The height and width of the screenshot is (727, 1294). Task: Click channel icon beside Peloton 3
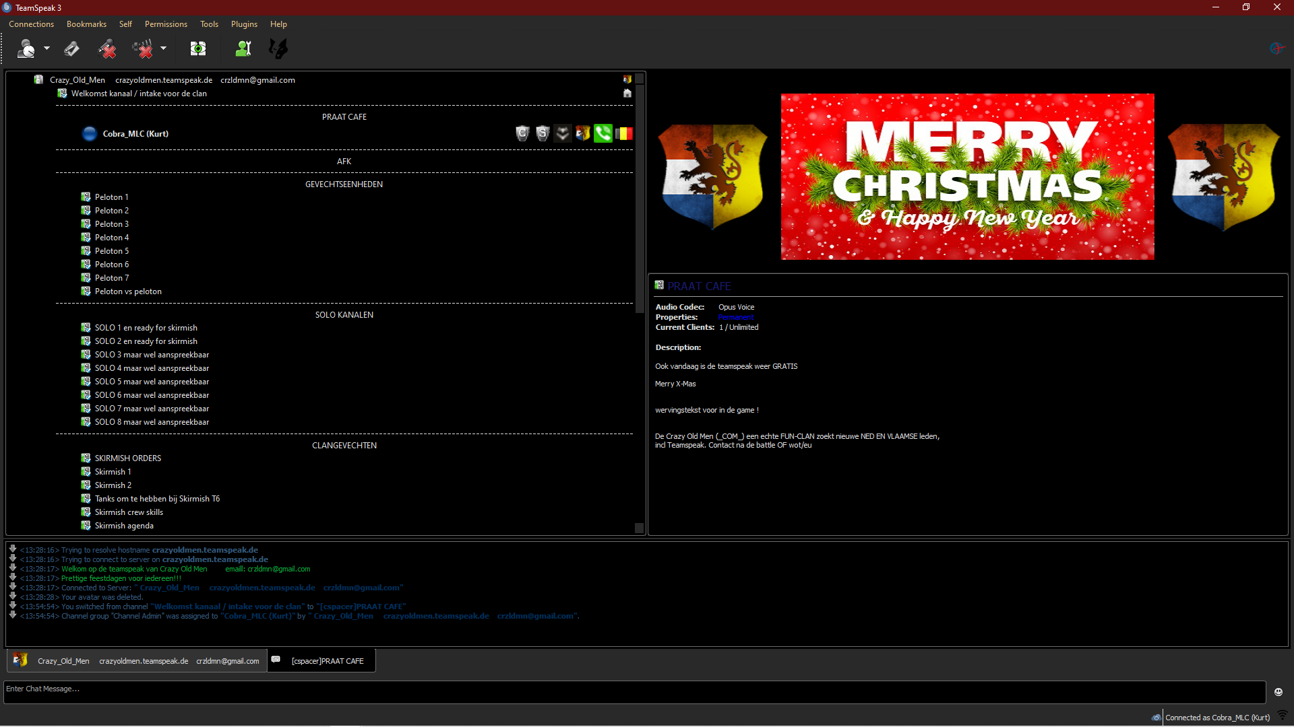pos(86,224)
